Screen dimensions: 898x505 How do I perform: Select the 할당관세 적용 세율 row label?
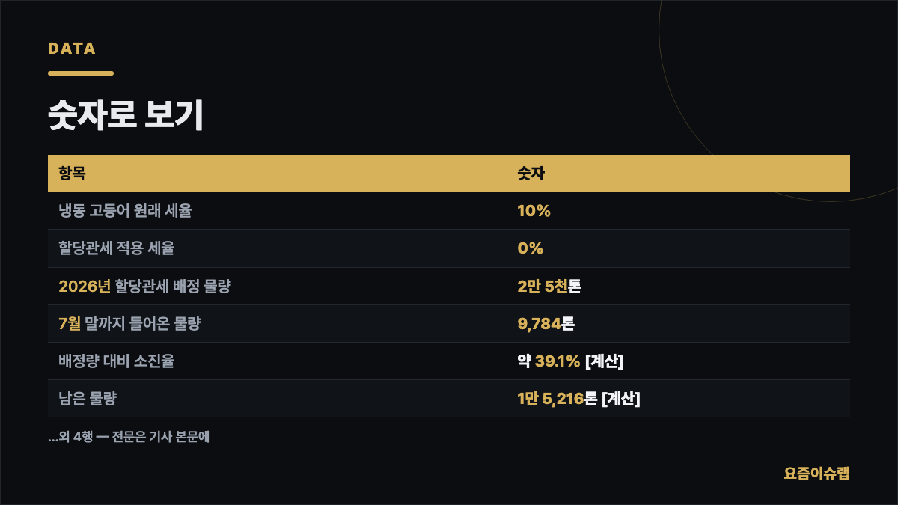point(117,248)
